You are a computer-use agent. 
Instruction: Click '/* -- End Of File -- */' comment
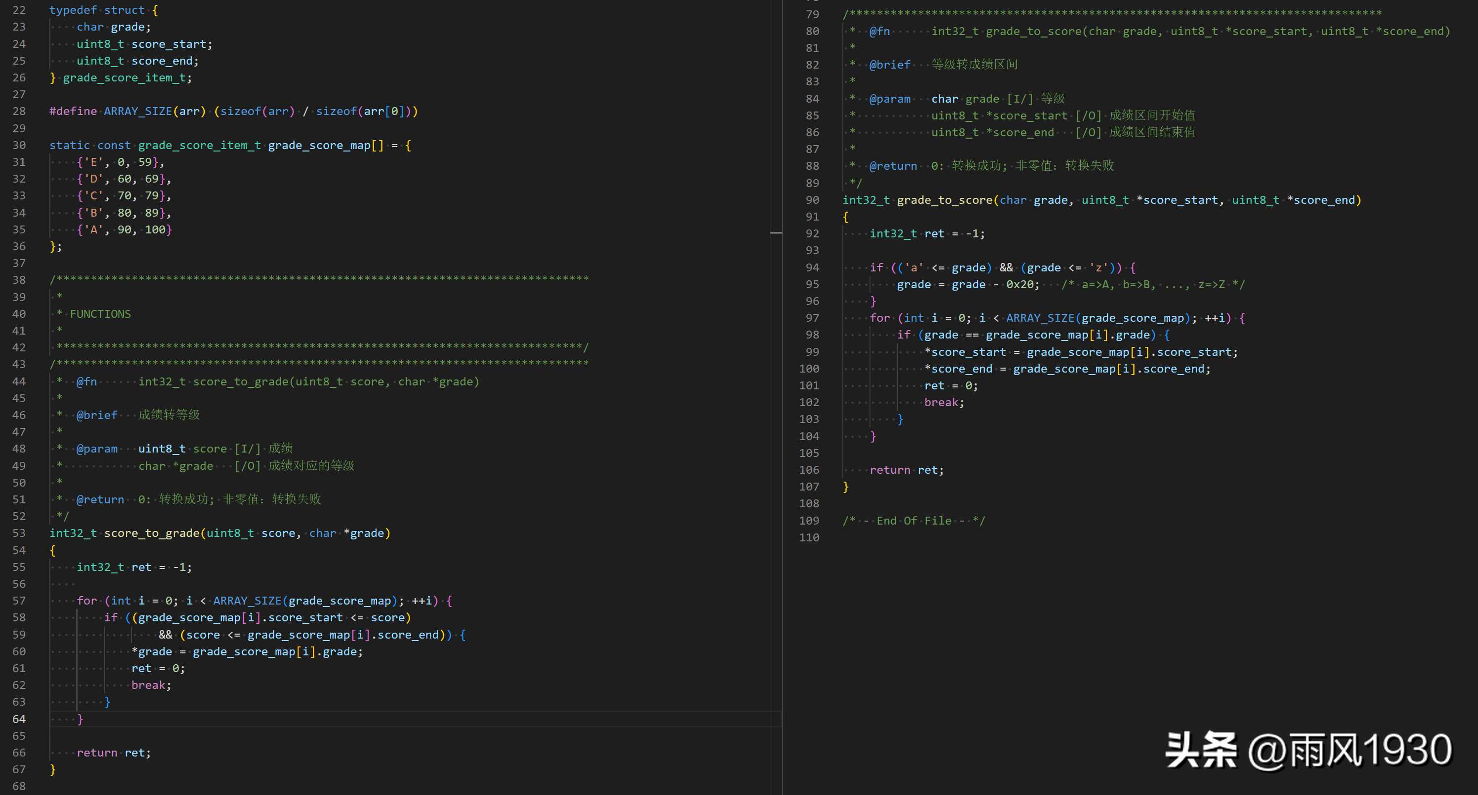click(913, 521)
